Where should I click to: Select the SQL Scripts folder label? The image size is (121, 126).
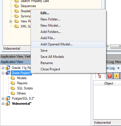click(x=25, y=88)
